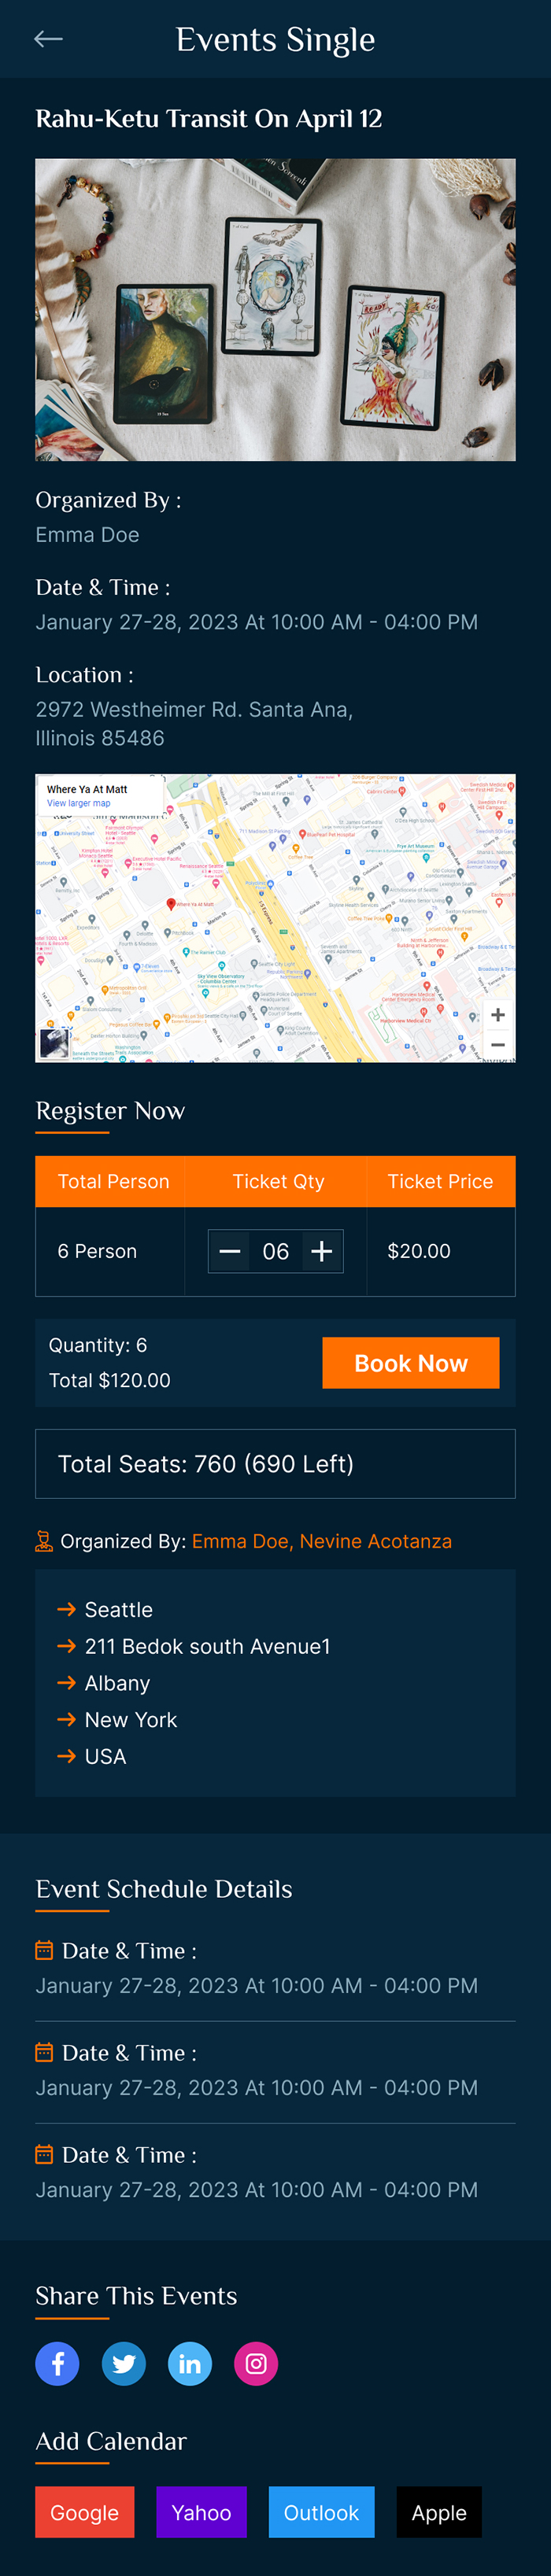
Task: Click the red map location pin
Action: point(171,904)
